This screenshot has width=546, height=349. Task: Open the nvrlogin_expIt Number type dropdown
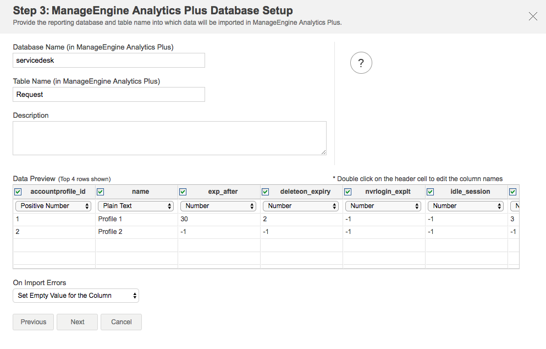click(x=383, y=206)
